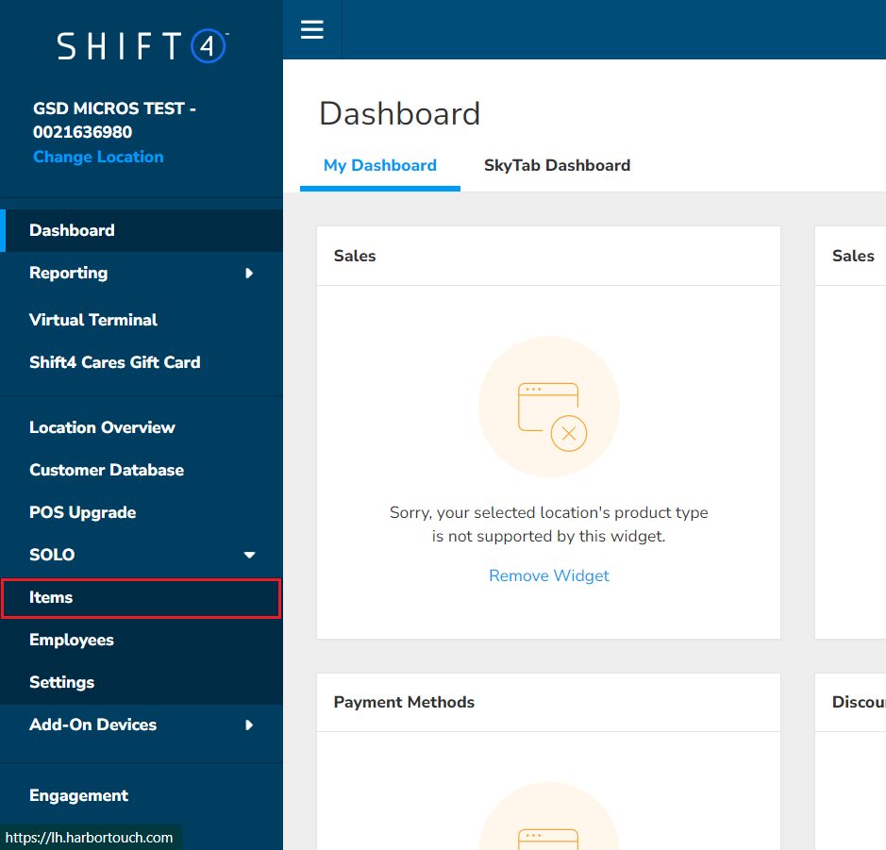Open the Customer Database
Screen dimensions: 886x850
pos(106,470)
